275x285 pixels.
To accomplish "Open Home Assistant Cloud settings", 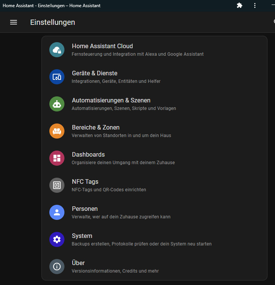I will (102, 46).
